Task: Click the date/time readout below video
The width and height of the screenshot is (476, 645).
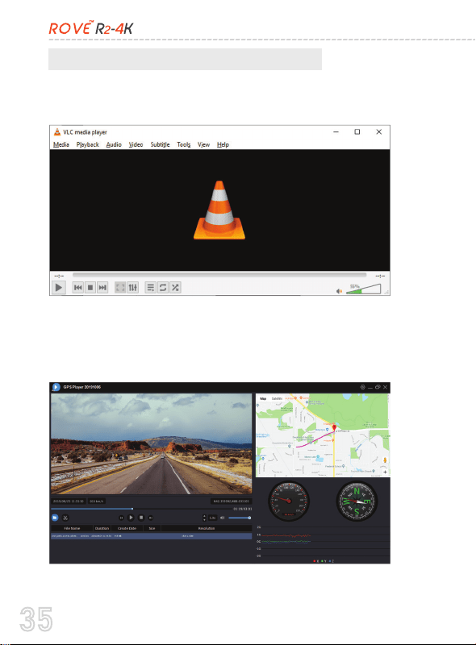Action: (x=69, y=501)
